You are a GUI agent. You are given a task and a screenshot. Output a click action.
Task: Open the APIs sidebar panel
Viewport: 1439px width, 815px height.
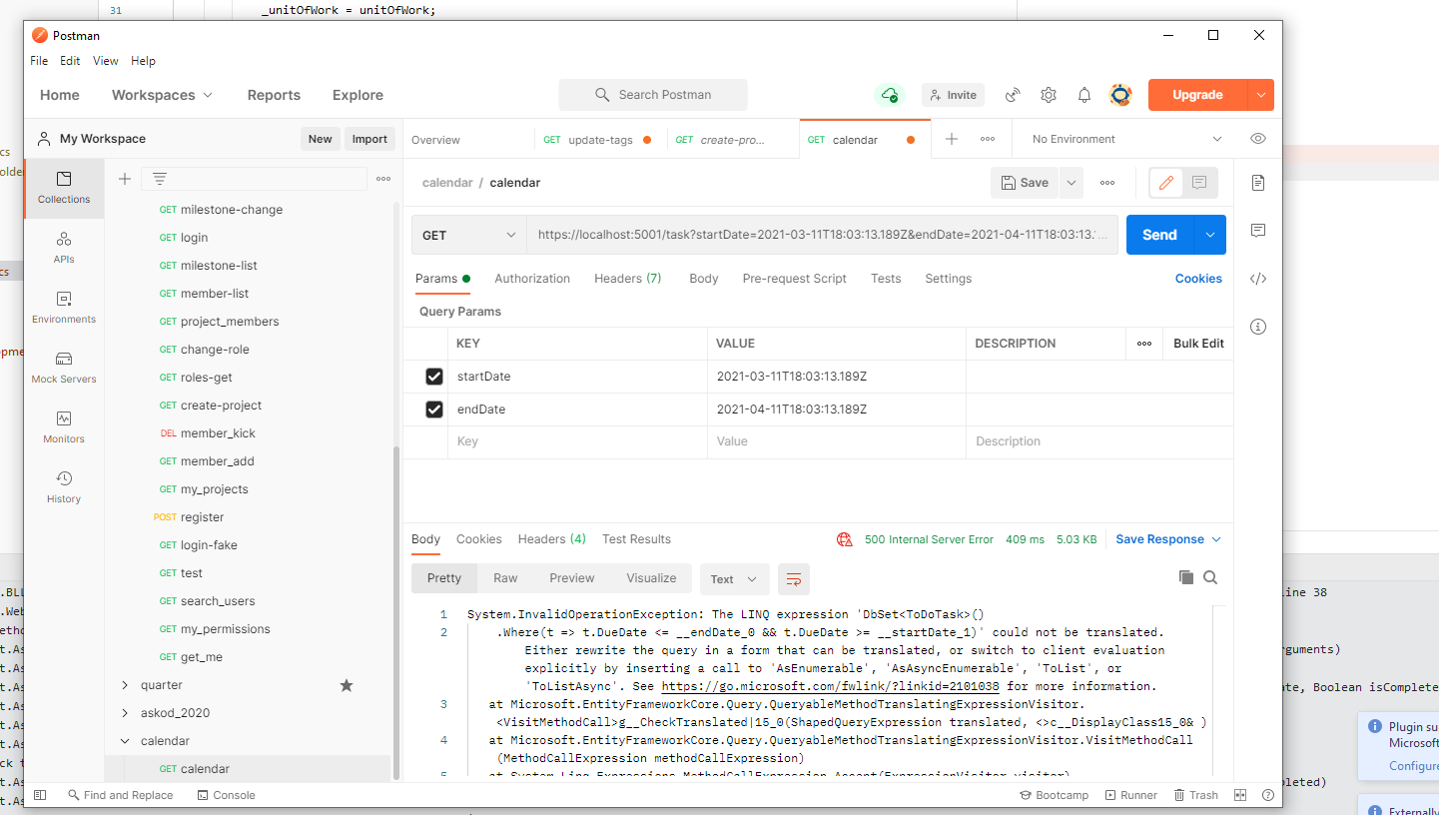click(x=64, y=248)
